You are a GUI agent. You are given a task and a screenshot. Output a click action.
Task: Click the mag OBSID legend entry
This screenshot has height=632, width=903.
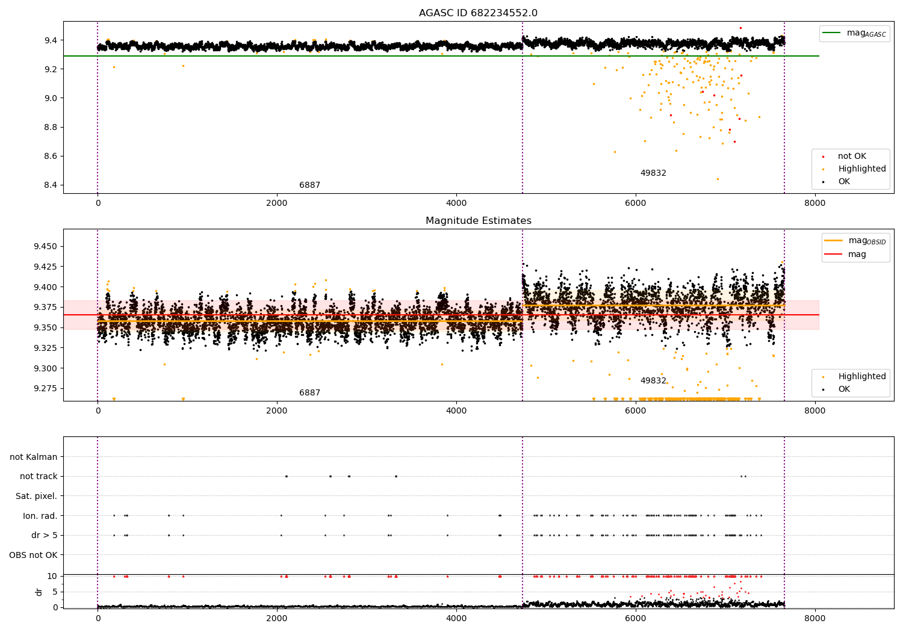click(855, 241)
